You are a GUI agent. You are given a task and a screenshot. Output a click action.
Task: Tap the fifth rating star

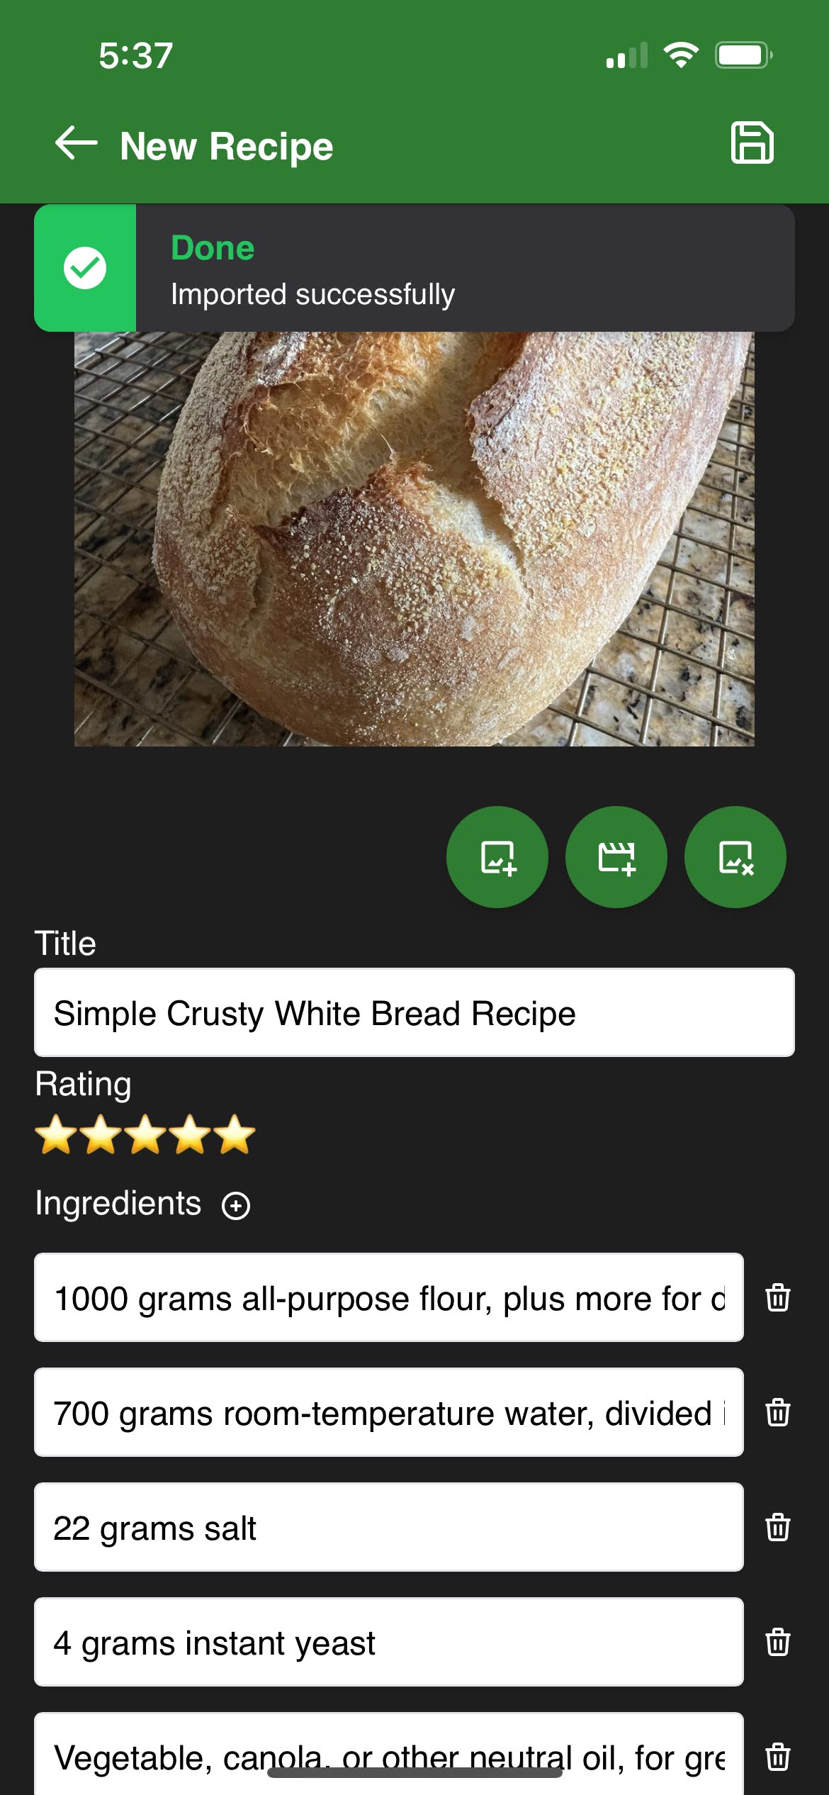pyautogui.click(x=235, y=1135)
